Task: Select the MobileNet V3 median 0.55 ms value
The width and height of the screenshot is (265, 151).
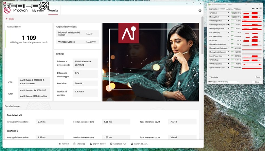Action: click(x=116, y=122)
